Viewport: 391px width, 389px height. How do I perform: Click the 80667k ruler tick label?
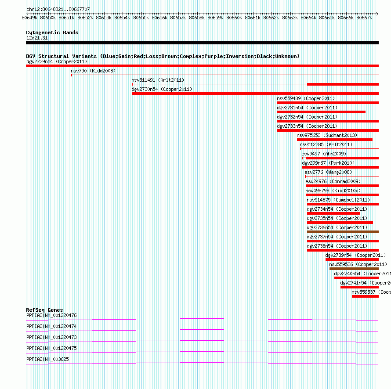(364, 18)
